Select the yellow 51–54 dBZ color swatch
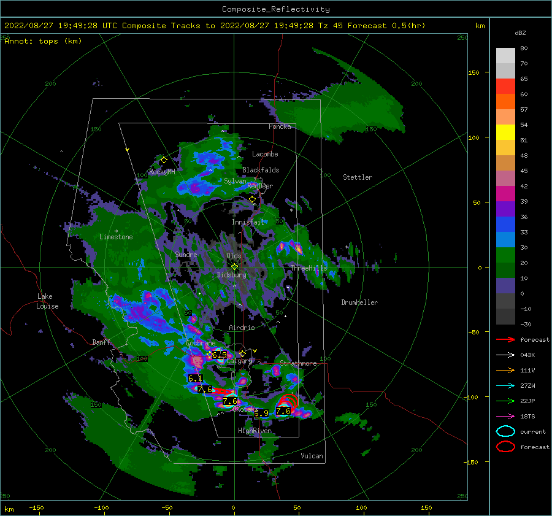This screenshot has width=552, height=516. point(505,133)
